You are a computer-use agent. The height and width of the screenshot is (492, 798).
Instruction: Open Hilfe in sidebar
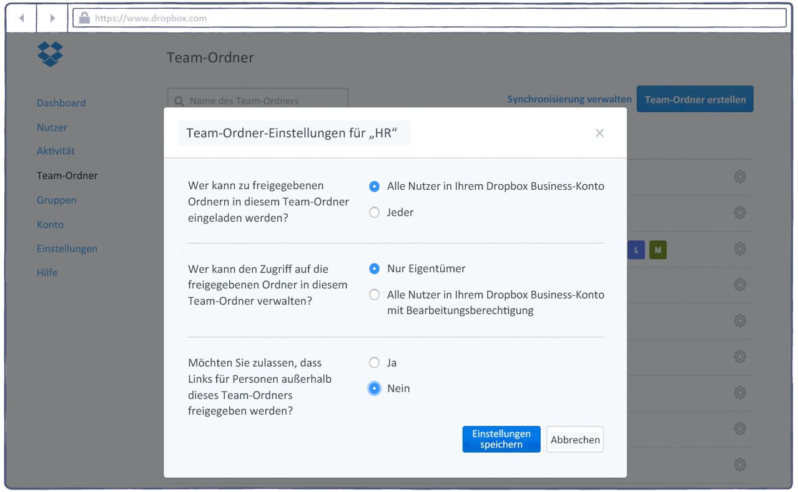click(x=47, y=273)
